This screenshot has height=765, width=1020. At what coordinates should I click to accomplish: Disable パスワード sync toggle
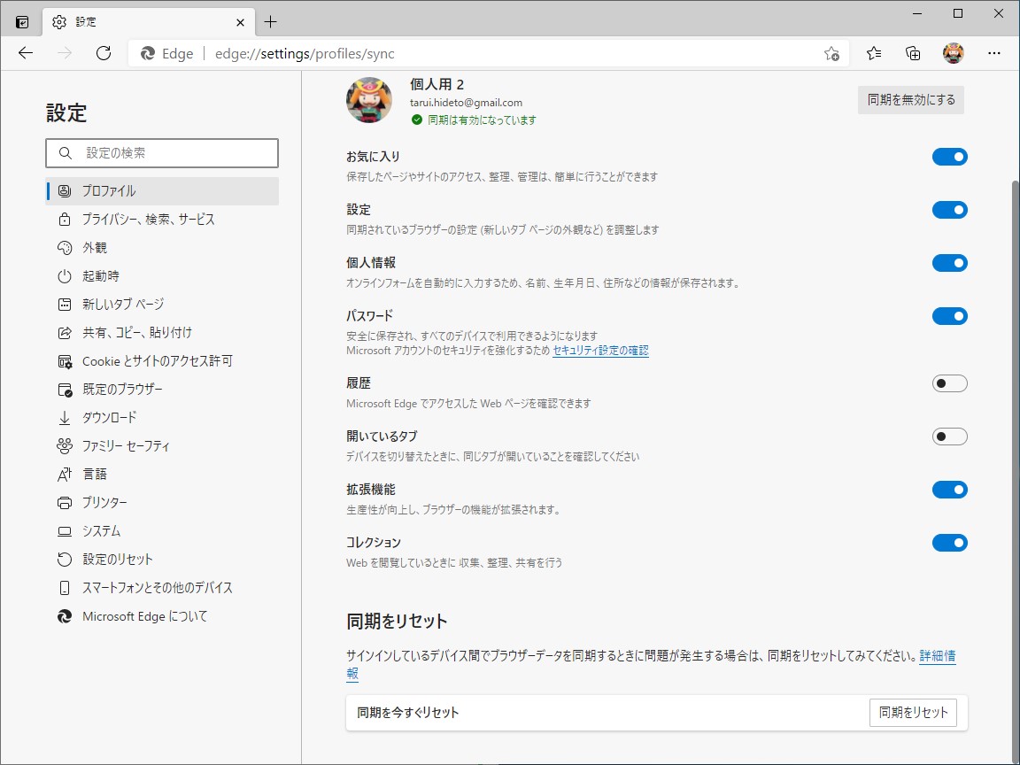(x=949, y=316)
